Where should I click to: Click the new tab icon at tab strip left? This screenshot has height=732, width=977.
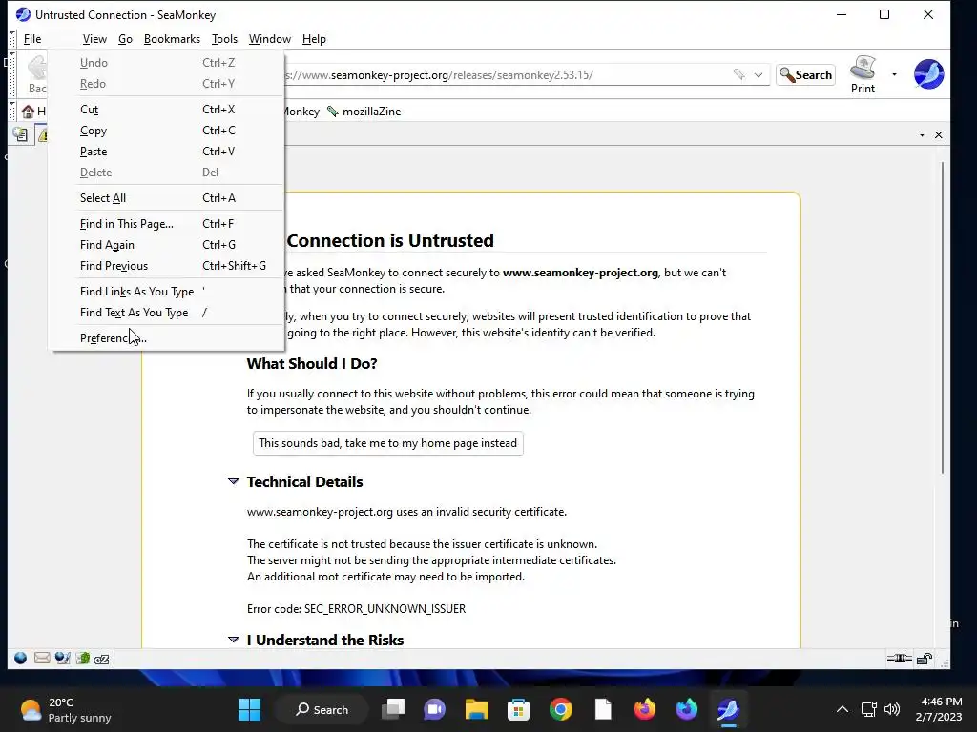[21, 133]
